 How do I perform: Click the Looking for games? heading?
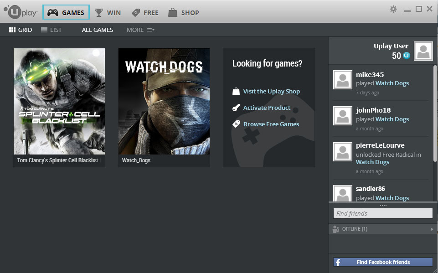(268, 64)
